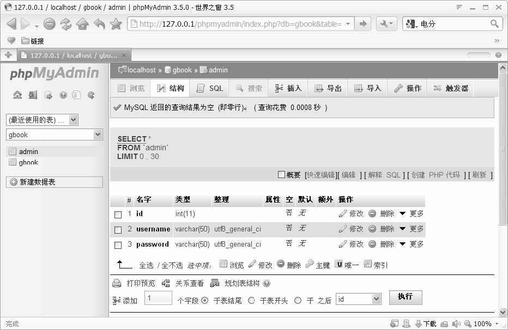The height and width of the screenshot is (330, 508).
Task: Click the 执行 button
Action: coord(406,297)
